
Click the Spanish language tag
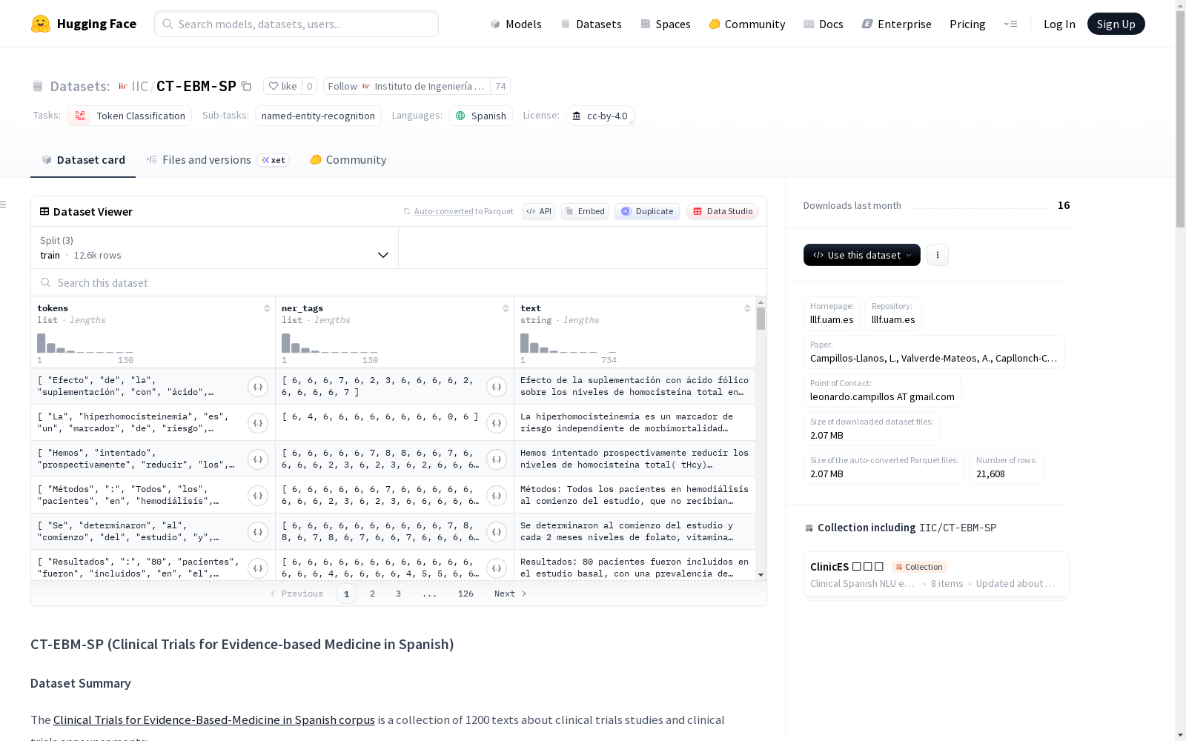[480, 116]
